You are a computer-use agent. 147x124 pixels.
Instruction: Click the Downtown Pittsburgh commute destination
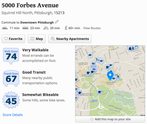[x=37, y=22]
